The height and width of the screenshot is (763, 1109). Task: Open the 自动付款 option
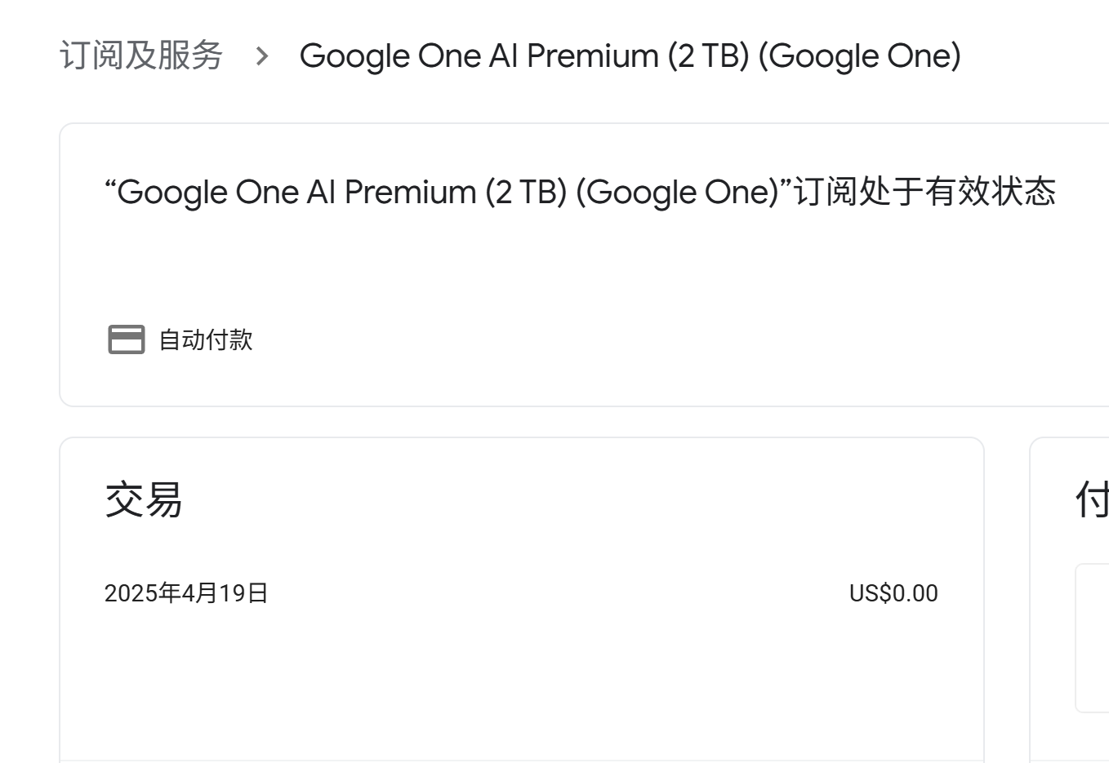206,339
